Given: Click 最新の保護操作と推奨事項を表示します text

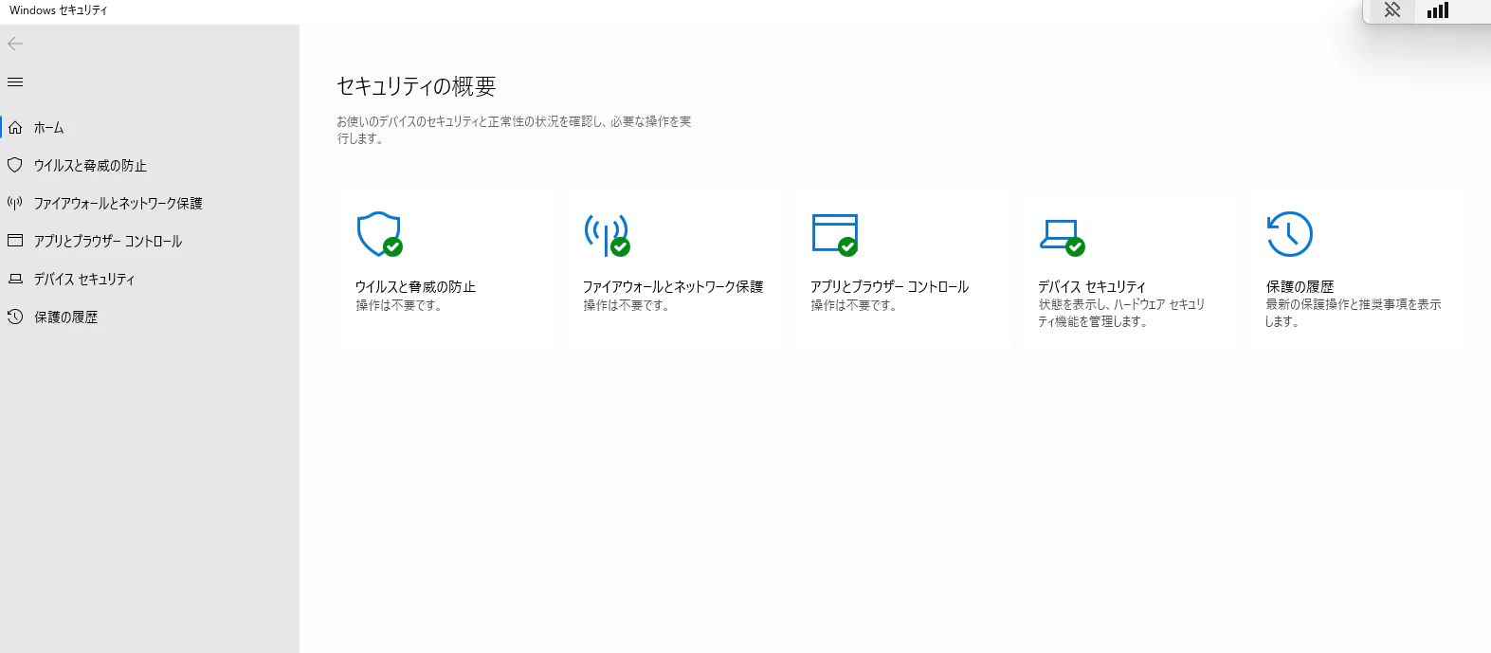Looking at the screenshot, I should [1354, 313].
